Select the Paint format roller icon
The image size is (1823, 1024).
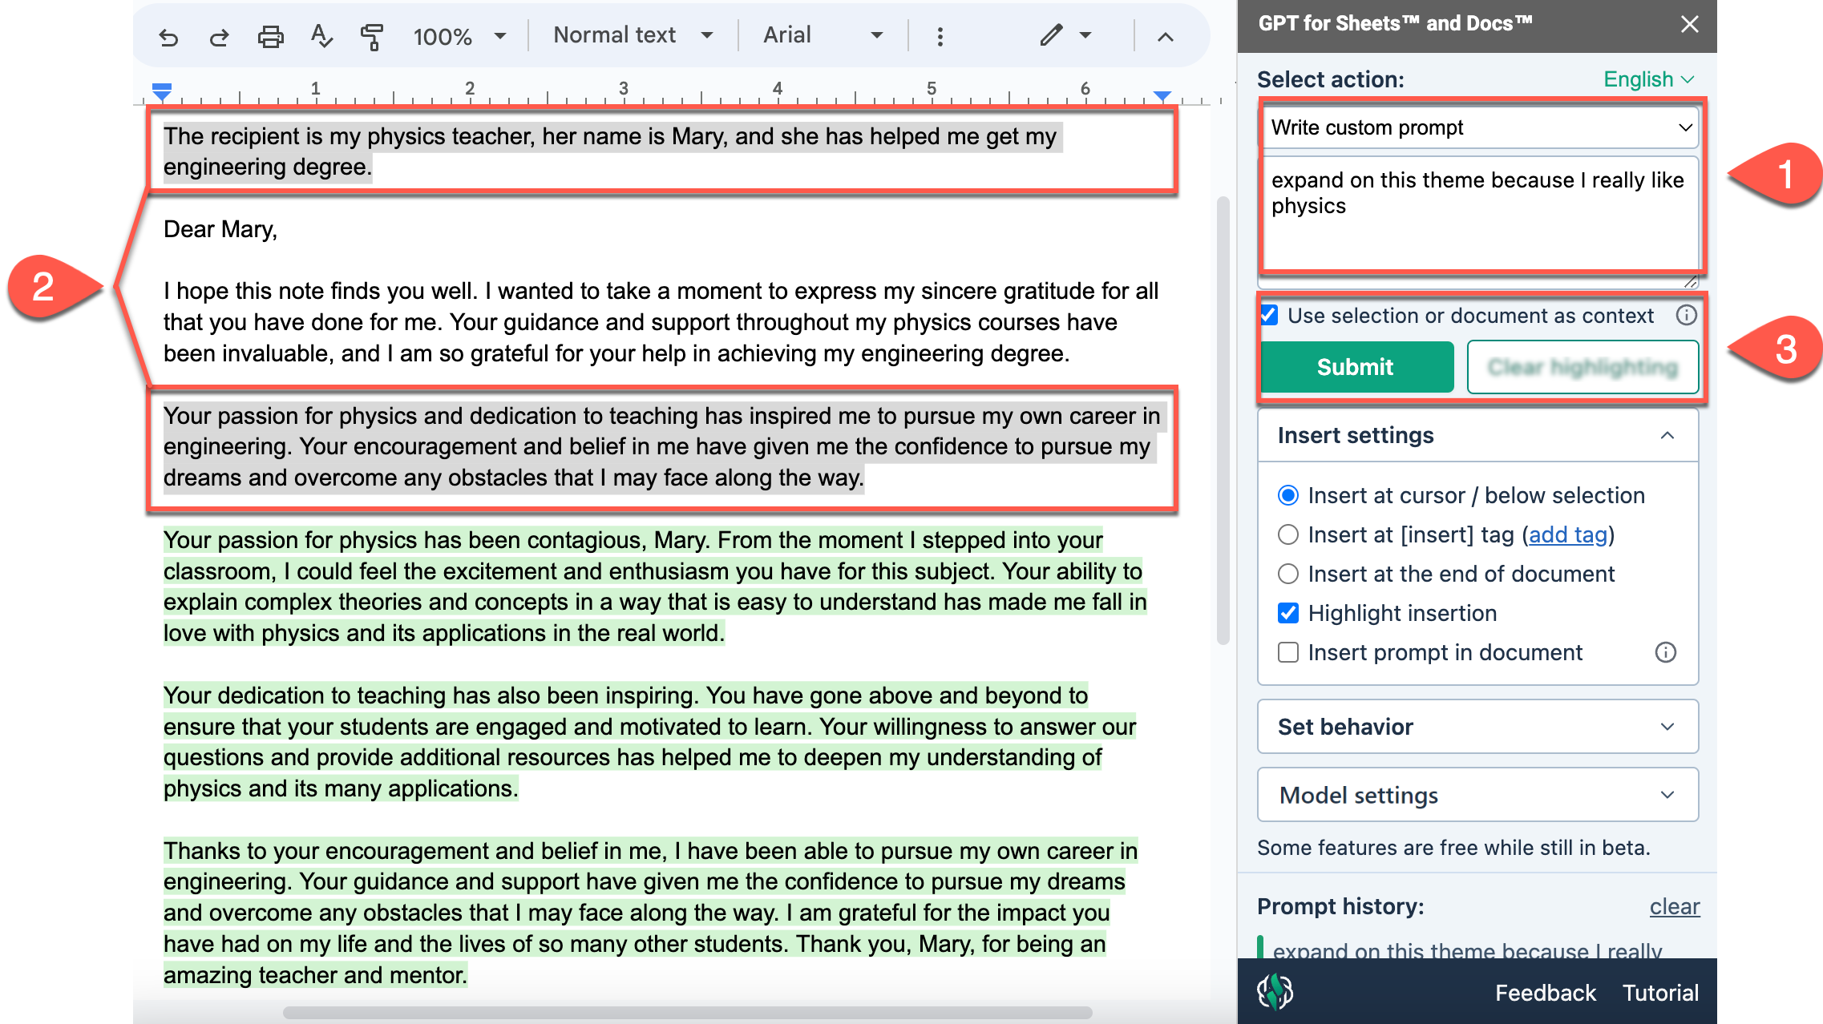pyautogui.click(x=371, y=37)
